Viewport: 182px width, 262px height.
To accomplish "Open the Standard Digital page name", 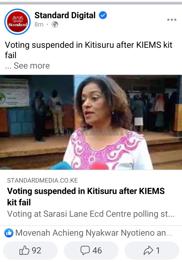I will (x=65, y=15).
